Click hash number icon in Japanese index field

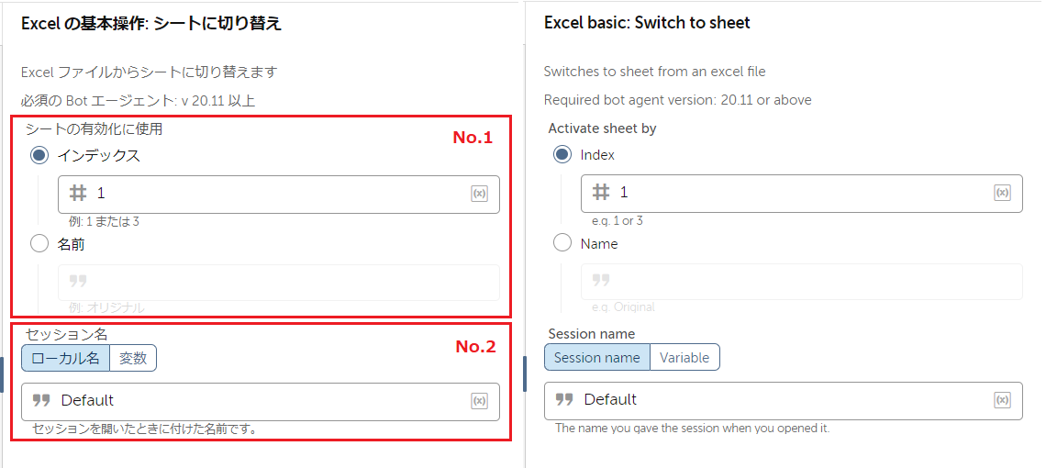(x=79, y=194)
